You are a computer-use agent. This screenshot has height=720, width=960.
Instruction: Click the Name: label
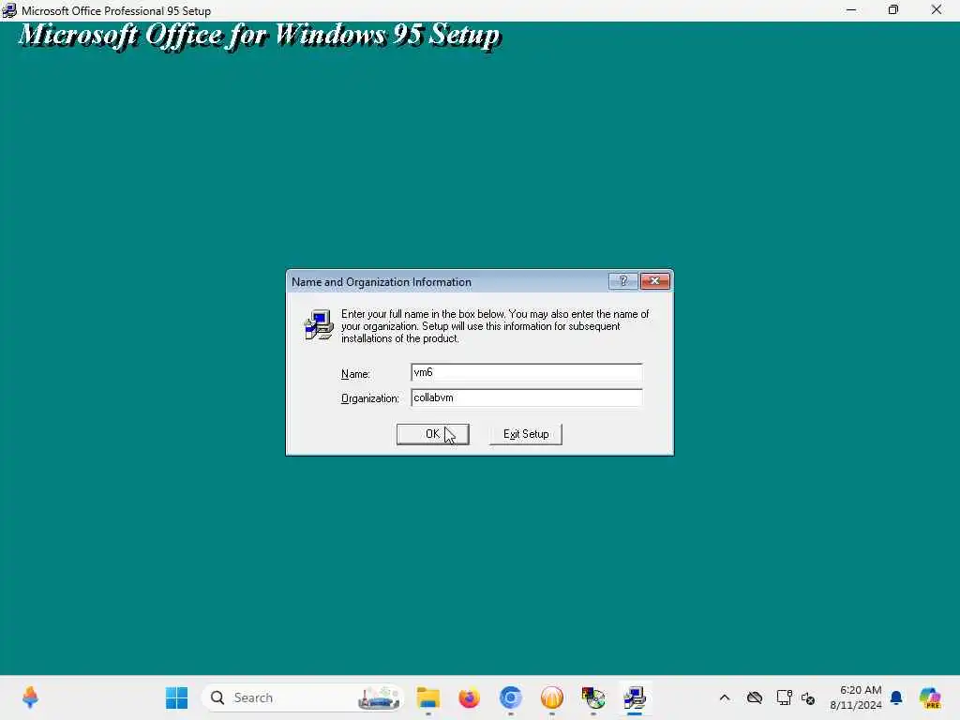(355, 373)
